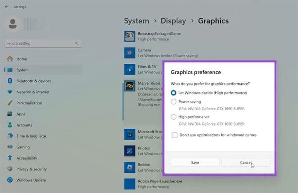Image resolution: width=298 pixels, height=193 pixels.
Task: Click the Films & TV app icon
Action: [x=130, y=69]
